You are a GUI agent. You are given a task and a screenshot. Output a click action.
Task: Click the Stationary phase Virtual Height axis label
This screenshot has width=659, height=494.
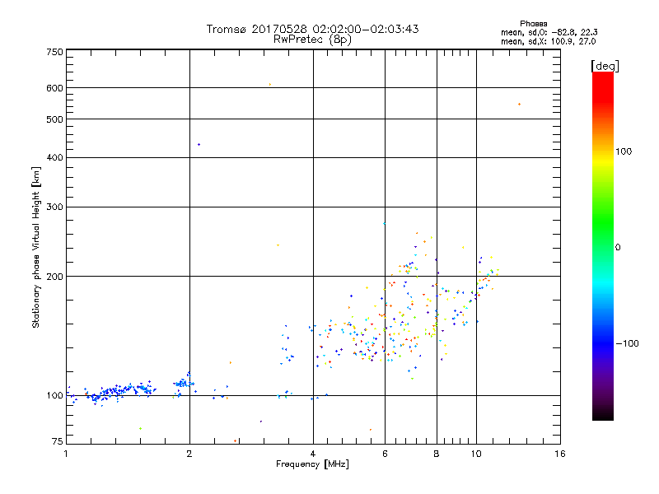(36, 248)
